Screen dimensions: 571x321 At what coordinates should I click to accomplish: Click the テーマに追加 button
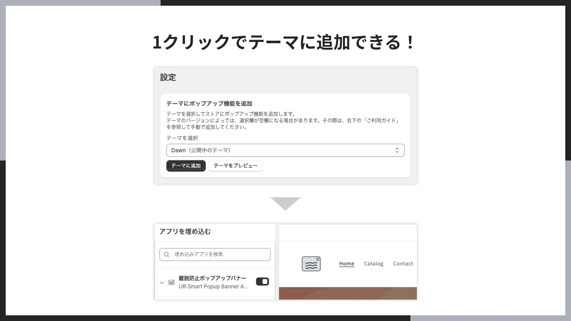[186, 166]
